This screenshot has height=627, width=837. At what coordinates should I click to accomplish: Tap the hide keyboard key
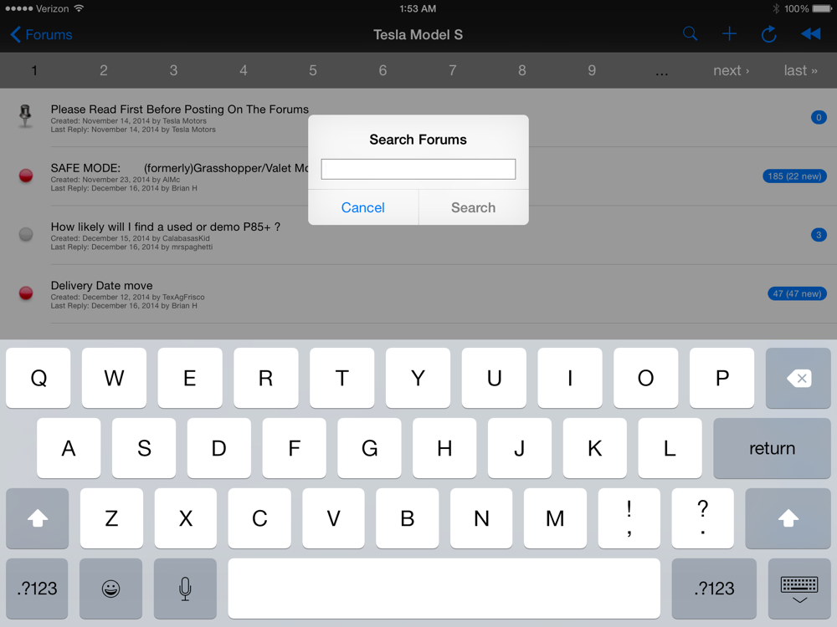(x=799, y=589)
